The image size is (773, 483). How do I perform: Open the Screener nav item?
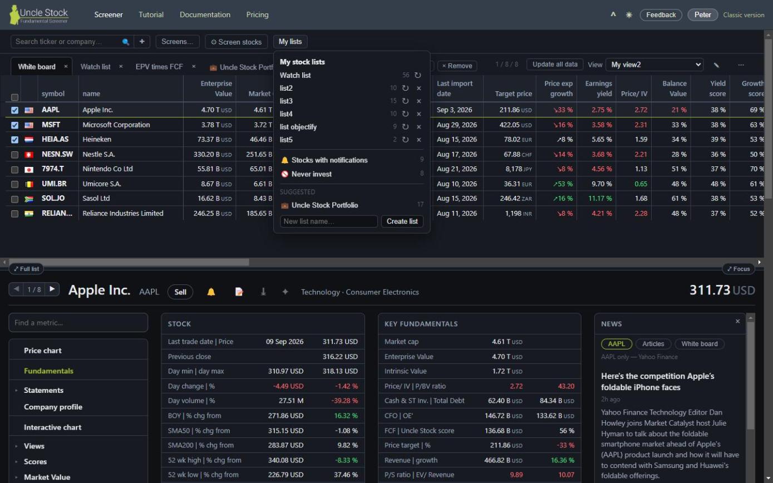point(109,14)
